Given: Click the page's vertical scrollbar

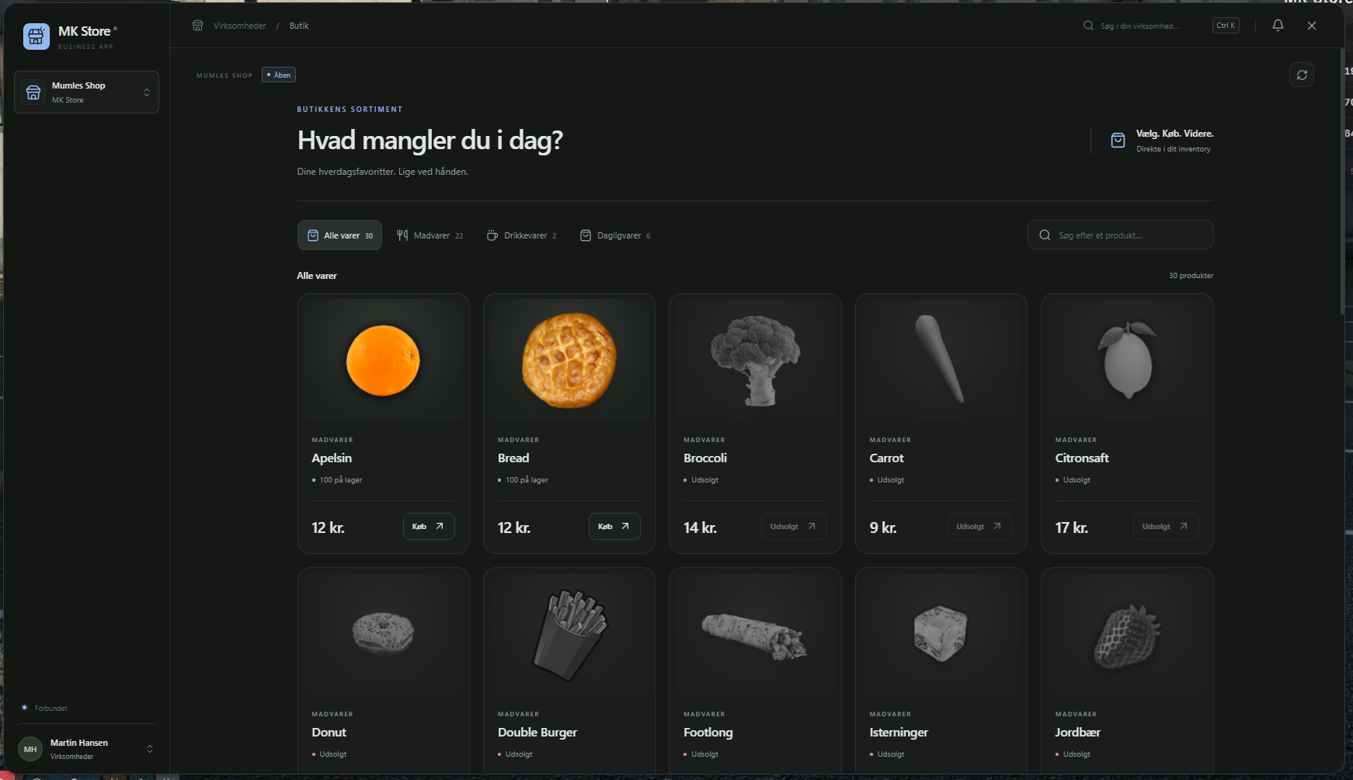Looking at the screenshot, I should [x=1342, y=183].
